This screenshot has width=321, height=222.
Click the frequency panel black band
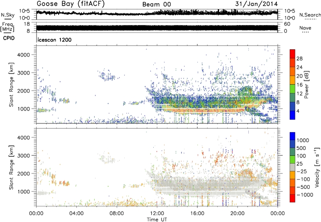click(157, 28)
